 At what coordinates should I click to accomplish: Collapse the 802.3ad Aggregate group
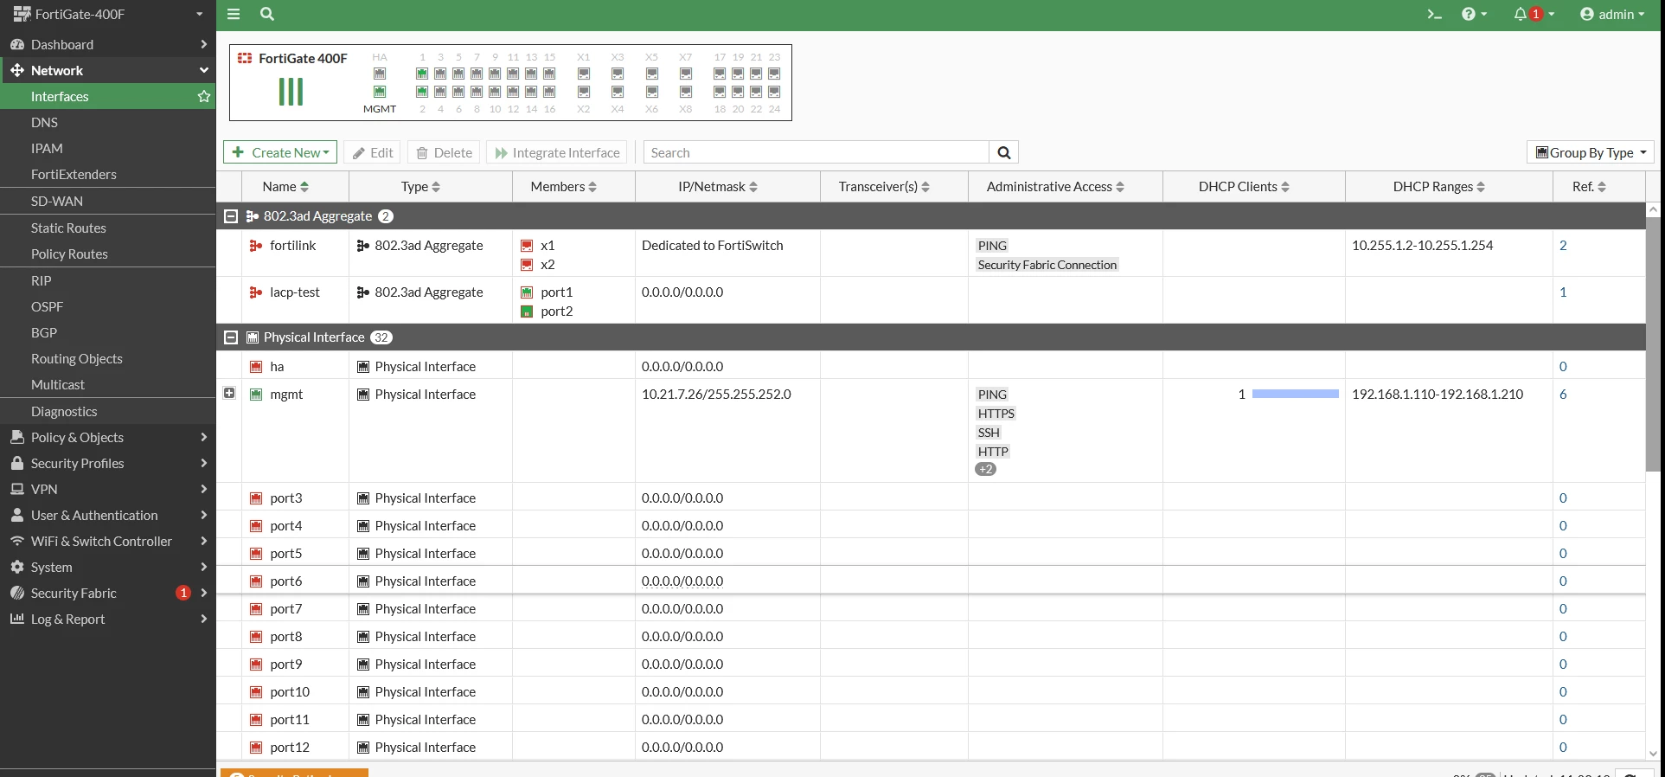pyautogui.click(x=231, y=216)
